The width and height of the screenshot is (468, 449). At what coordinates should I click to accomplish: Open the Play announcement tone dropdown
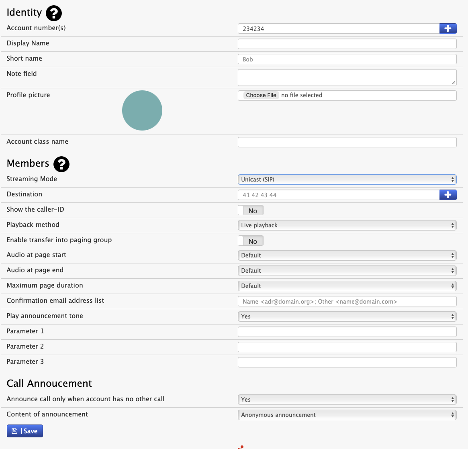coord(347,316)
